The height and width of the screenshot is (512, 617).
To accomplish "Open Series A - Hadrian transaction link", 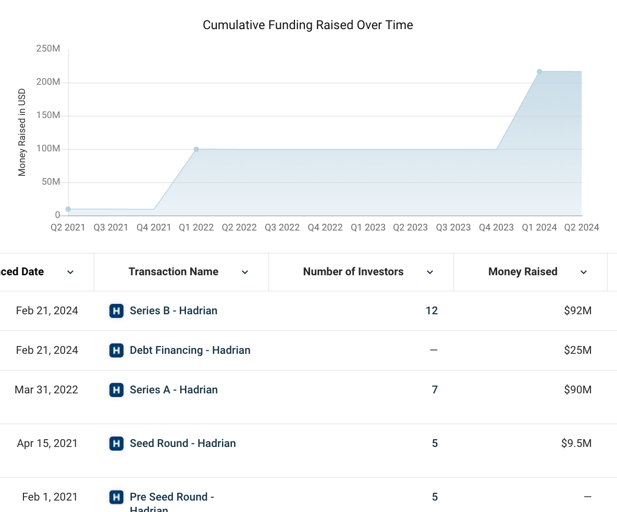I will click(174, 389).
